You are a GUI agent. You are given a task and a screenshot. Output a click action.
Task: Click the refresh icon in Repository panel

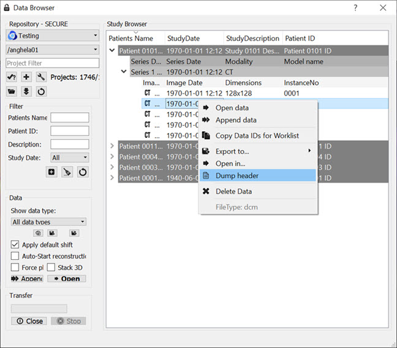[x=41, y=91]
